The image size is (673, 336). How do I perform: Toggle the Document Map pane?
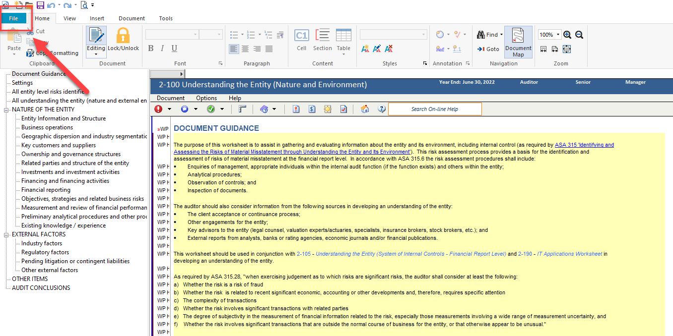click(x=518, y=42)
